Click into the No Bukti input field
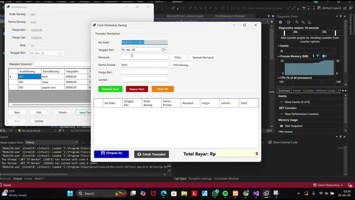Viewport: 355px width, 200px height. (144, 42)
